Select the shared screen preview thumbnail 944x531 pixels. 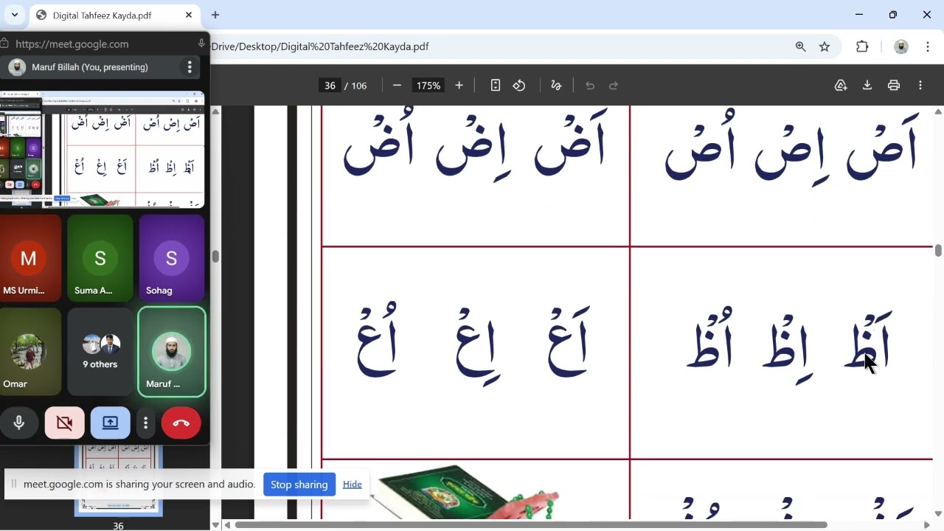point(102,150)
